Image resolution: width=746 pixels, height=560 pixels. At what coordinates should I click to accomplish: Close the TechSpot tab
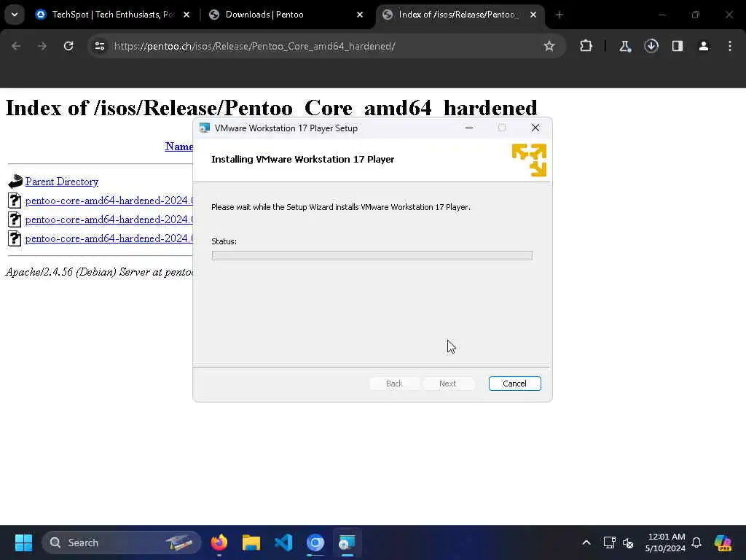coord(186,15)
